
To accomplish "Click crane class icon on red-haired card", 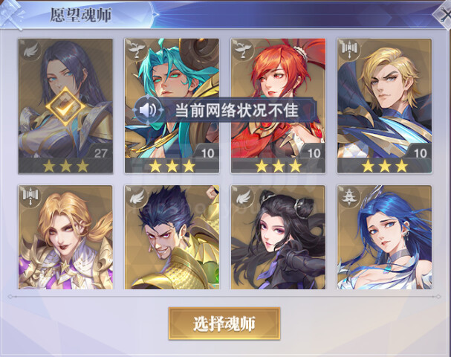I will (x=244, y=51).
